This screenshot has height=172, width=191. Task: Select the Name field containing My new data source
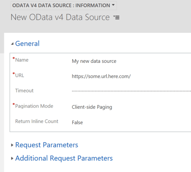pos(94,61)
